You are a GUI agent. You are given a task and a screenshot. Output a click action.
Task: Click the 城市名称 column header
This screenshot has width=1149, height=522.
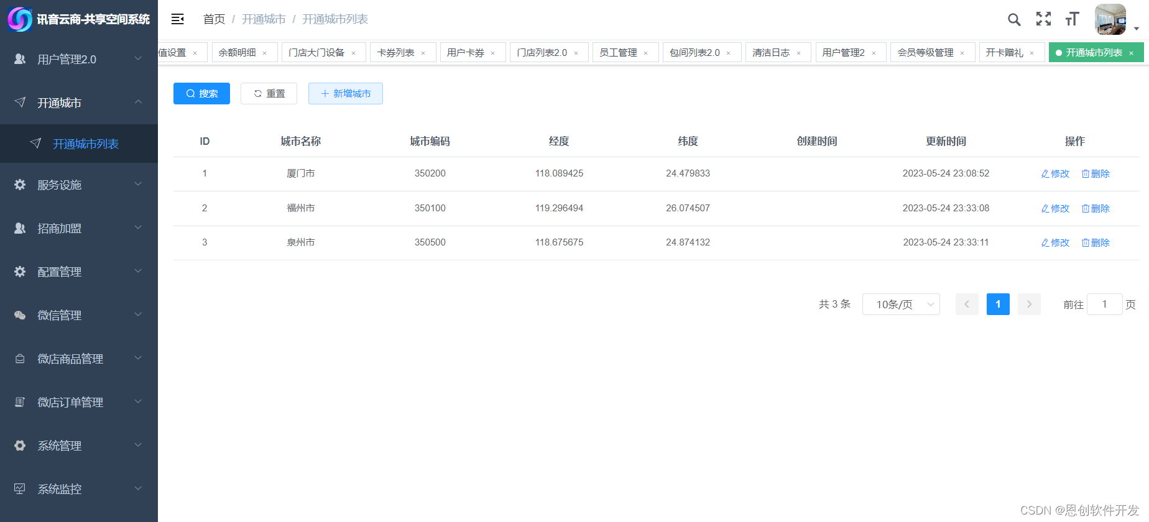[301, 142]
